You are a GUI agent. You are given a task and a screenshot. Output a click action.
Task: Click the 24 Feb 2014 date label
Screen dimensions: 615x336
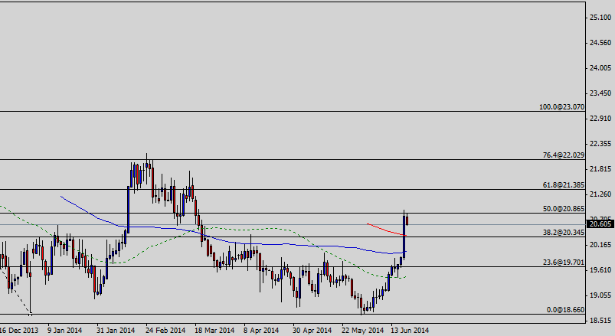click(165, 331)
